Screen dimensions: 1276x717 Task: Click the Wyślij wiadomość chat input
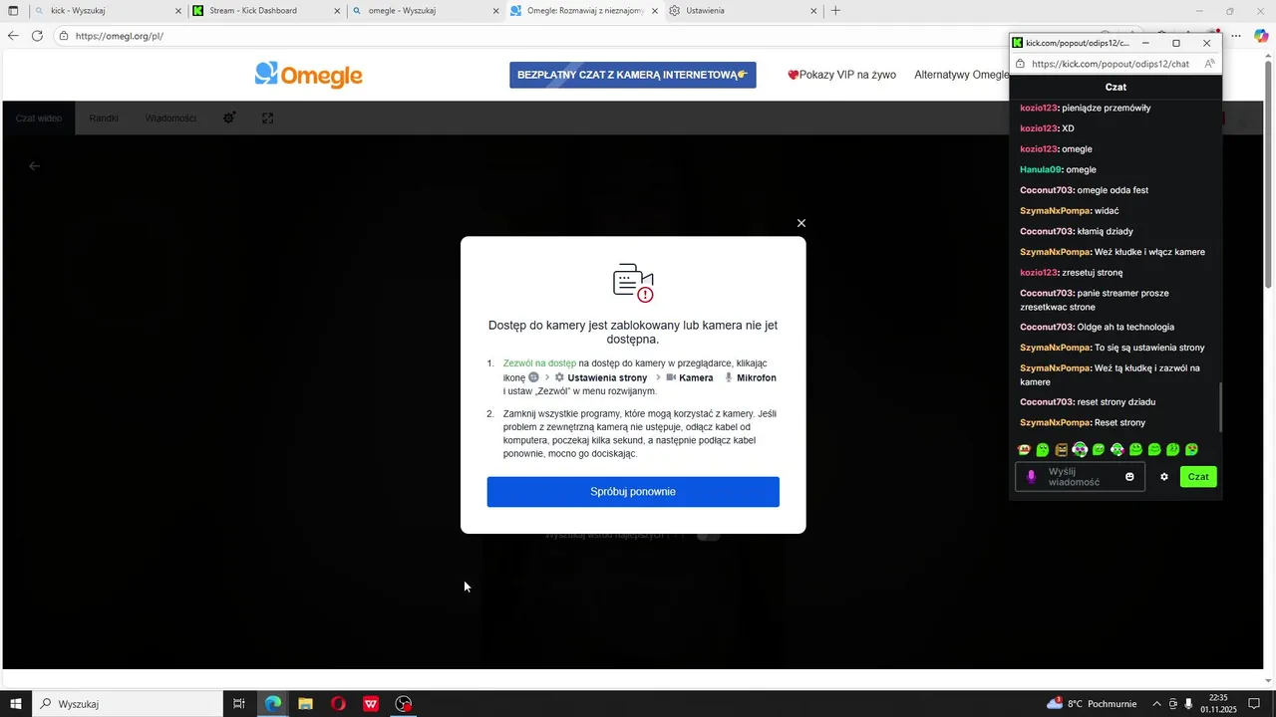click(1081, 477)
